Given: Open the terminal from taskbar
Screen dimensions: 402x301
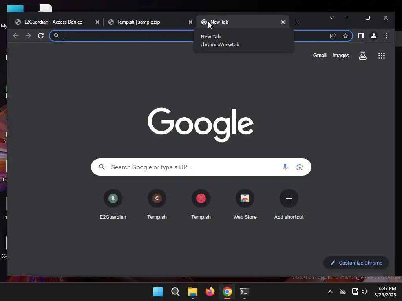Looking at the screenshot, I should (x=244, y=292).
